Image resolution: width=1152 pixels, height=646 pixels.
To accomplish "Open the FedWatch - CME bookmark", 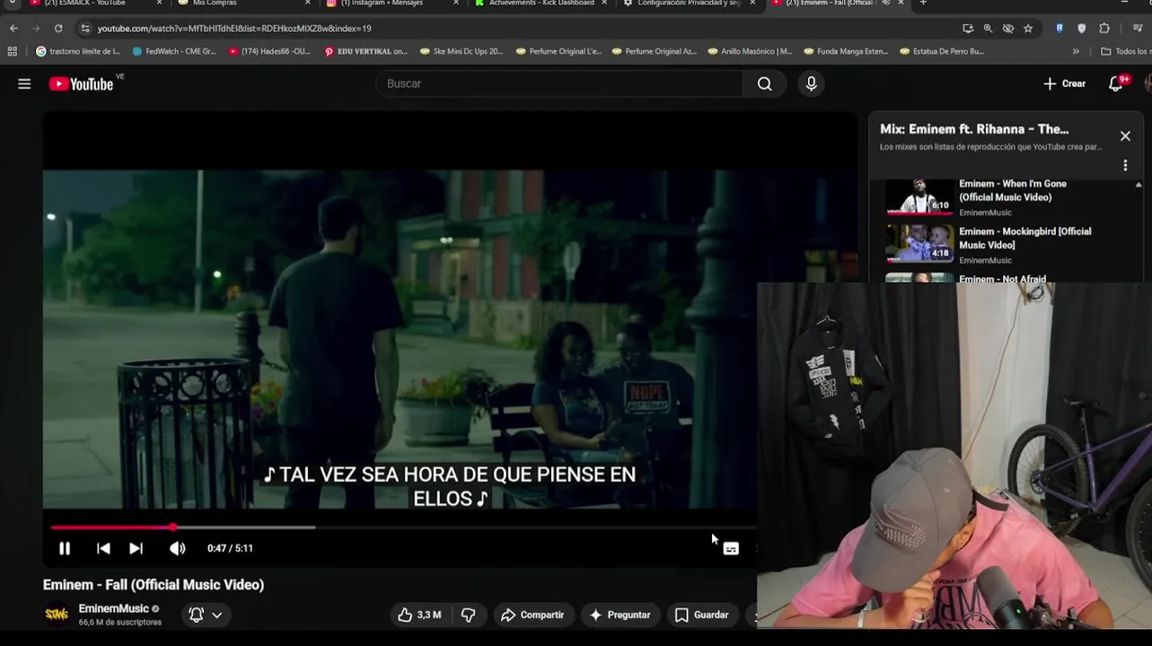I will (x=174, y=51).
